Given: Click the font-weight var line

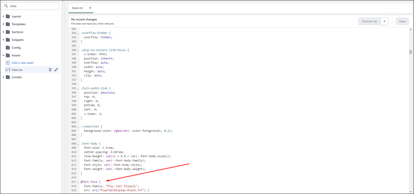Looking at the screenshot, I should tap(115, 169).
